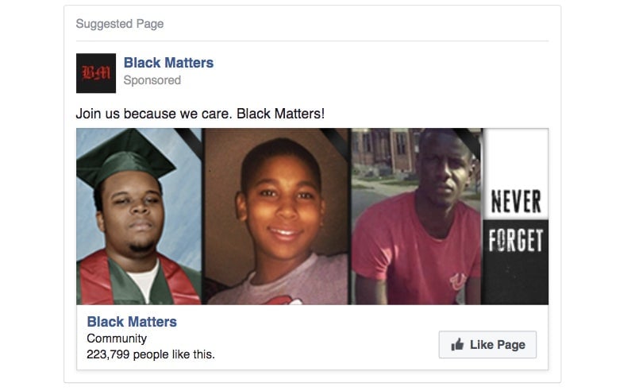Click the BM logo profile avatar
This screenshot has height=391, width=639.
(x=96, y=73)
